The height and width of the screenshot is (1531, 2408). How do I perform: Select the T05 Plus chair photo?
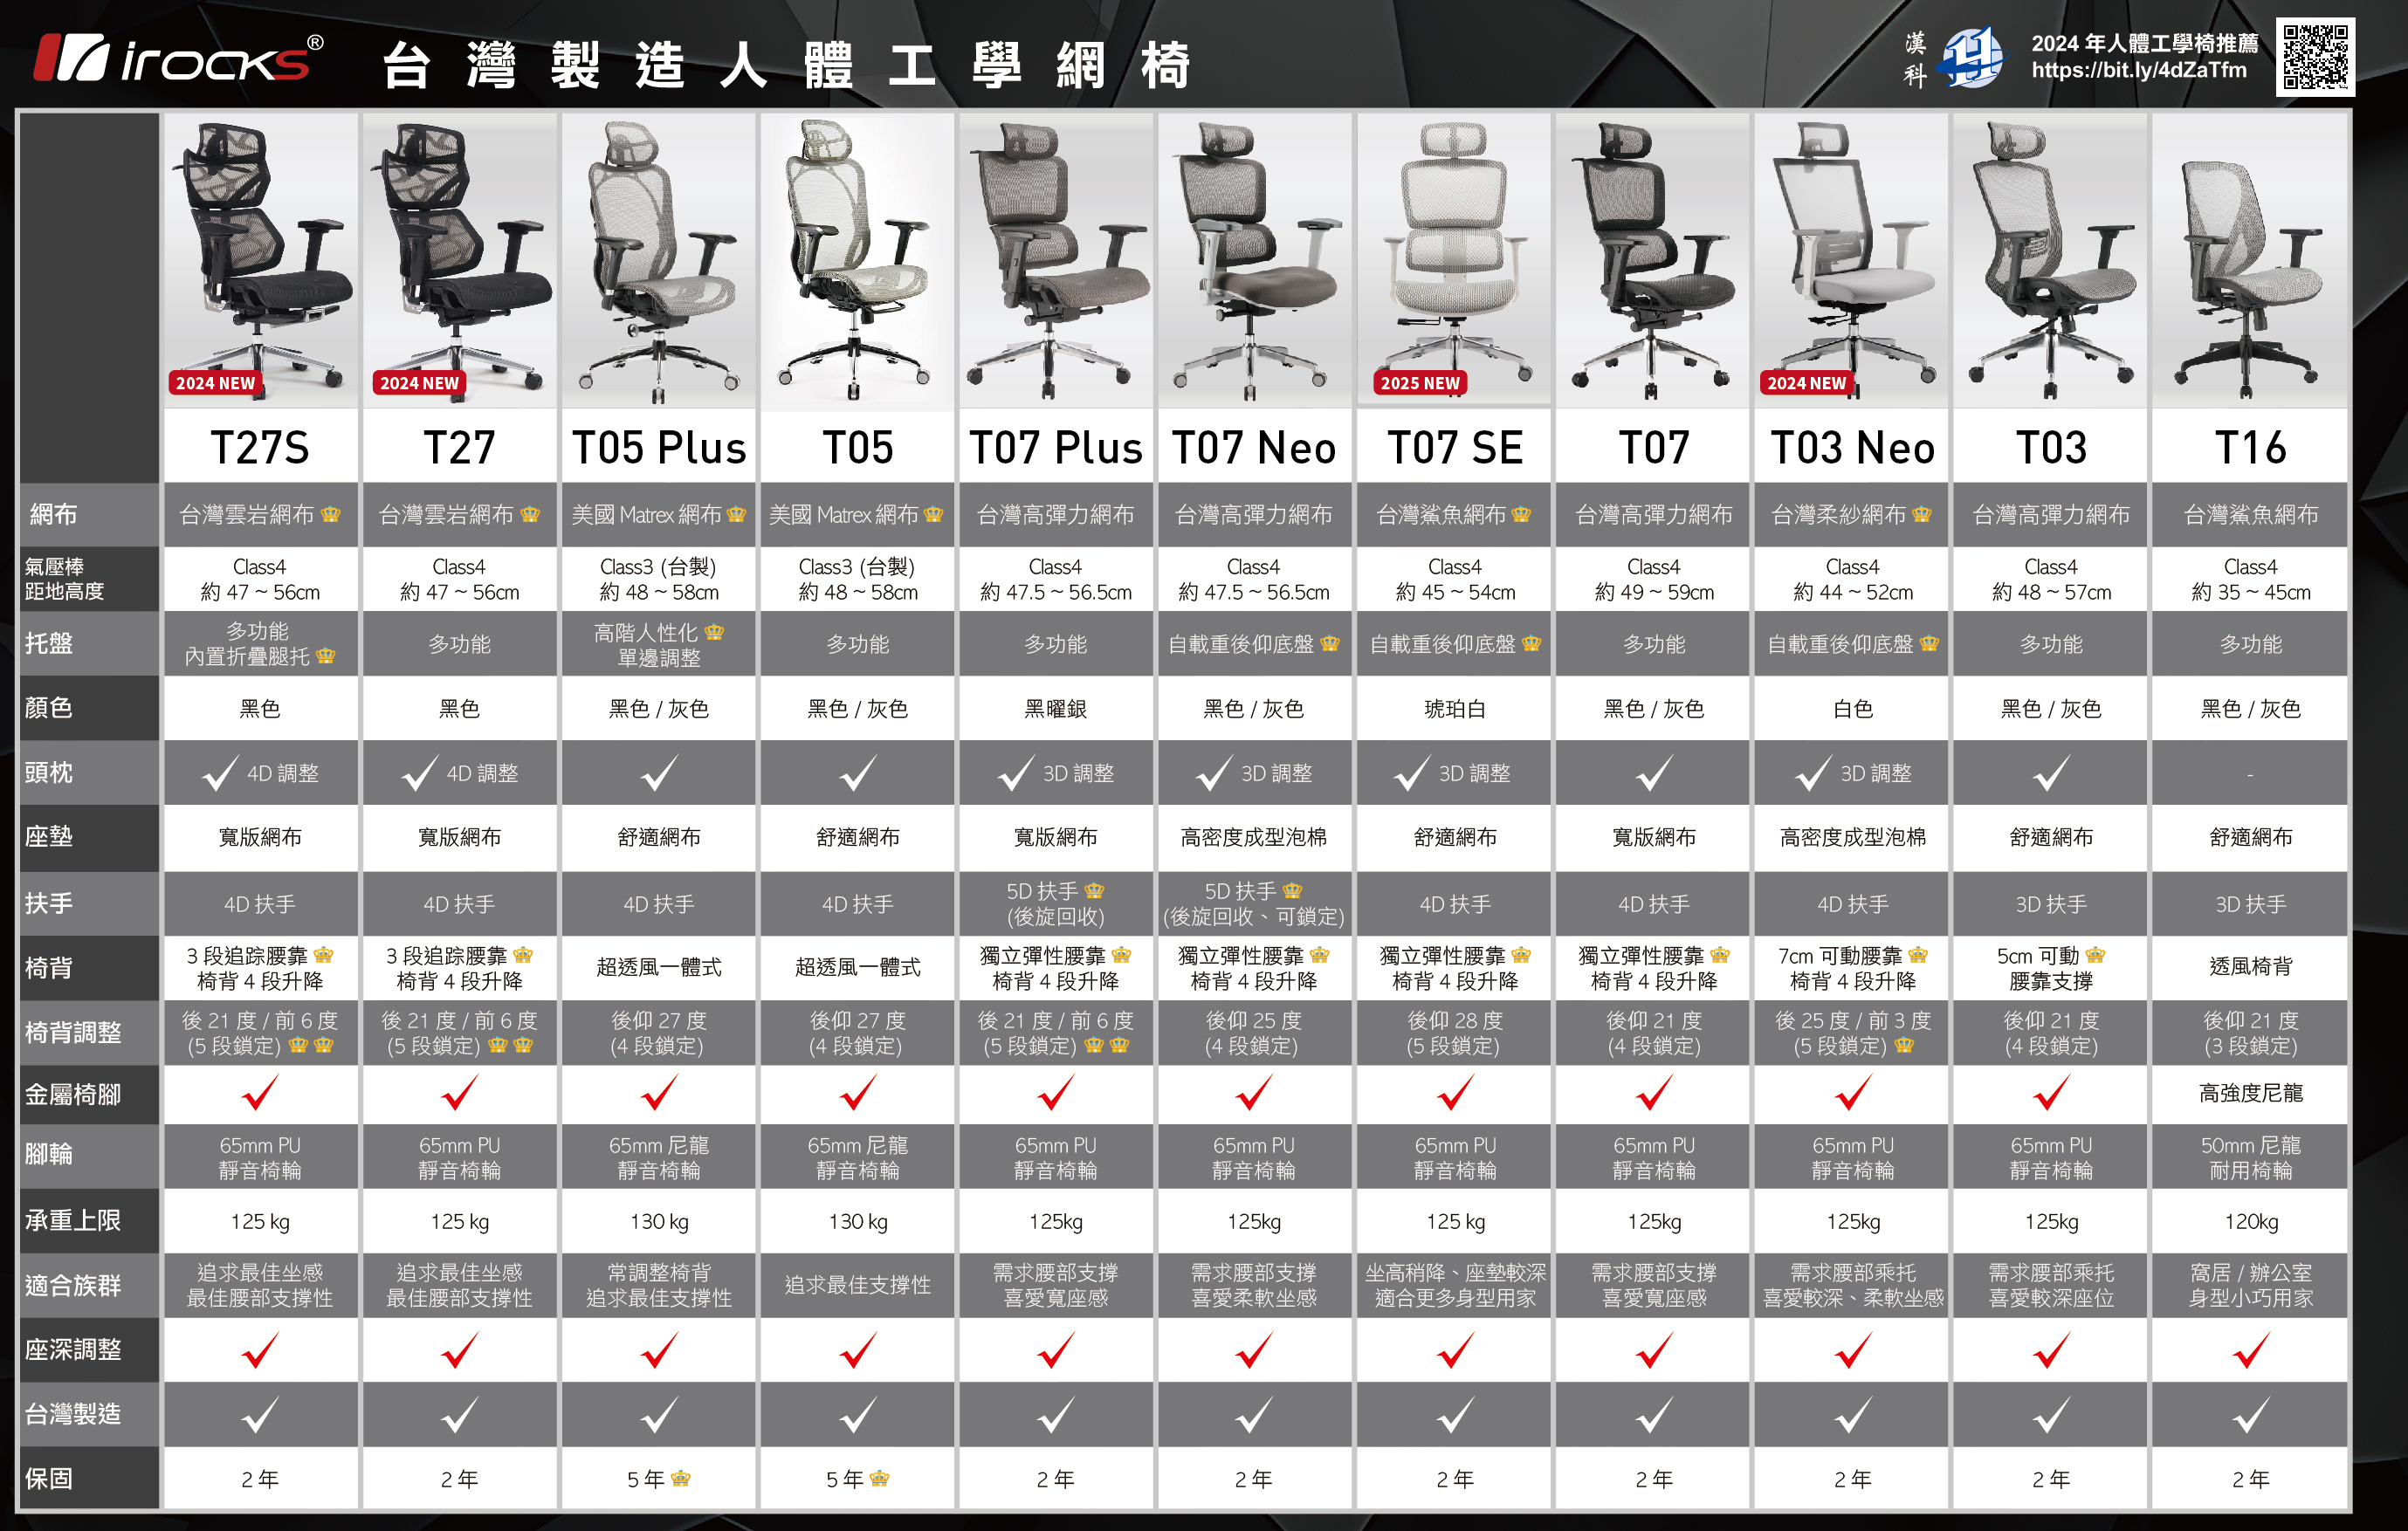click(658, 260)
